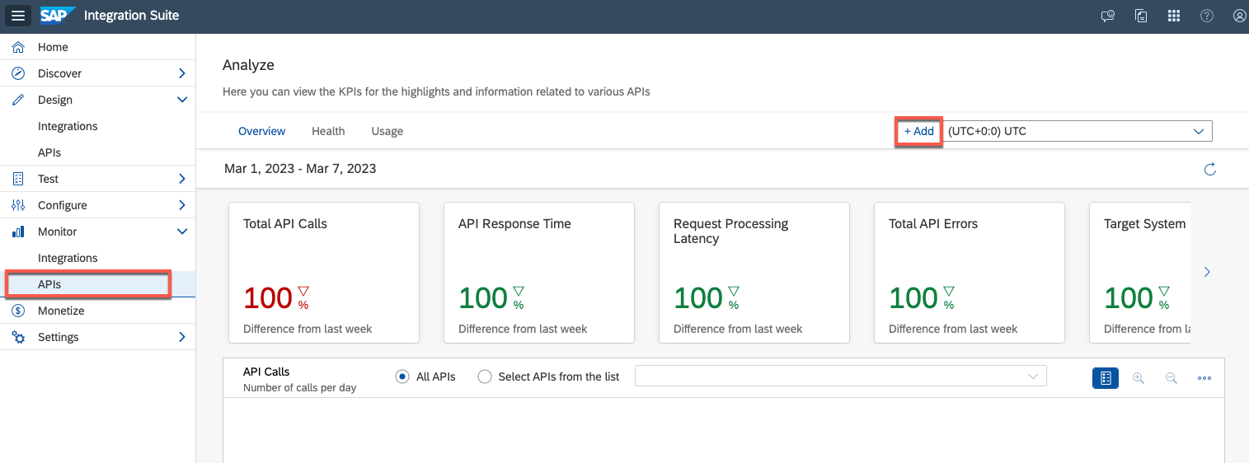
Task: Open API Calls chart more options menu
Action: point(1204,378)
